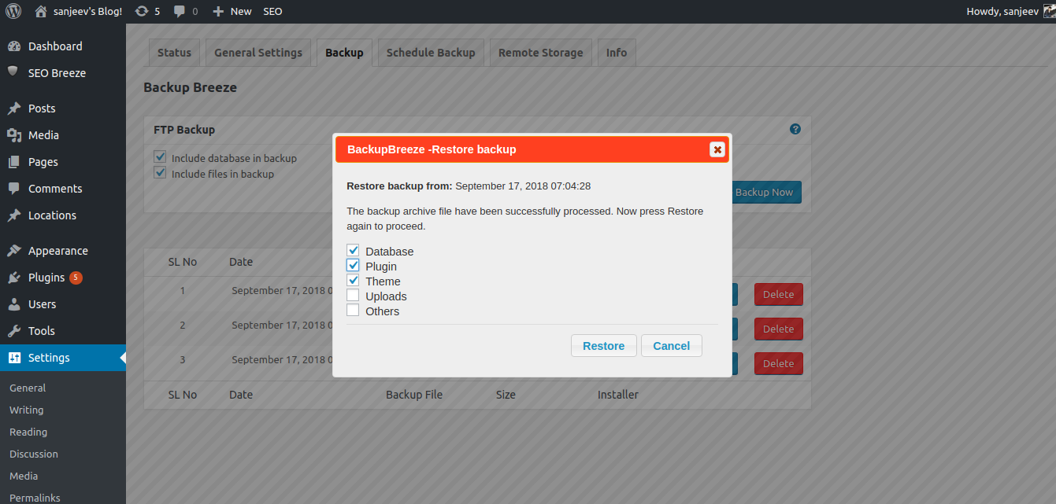Open the General submenu under Settings
The width and height of the screenshot is (1056, 504).
28,388
